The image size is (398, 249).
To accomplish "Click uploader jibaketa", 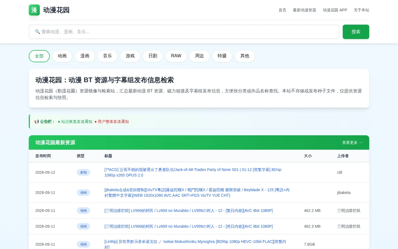I will (344, 193).
